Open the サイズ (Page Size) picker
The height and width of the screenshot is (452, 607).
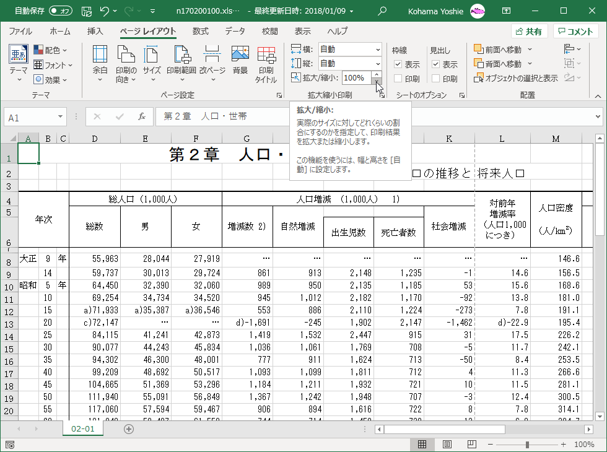click(x=152, y=62)
